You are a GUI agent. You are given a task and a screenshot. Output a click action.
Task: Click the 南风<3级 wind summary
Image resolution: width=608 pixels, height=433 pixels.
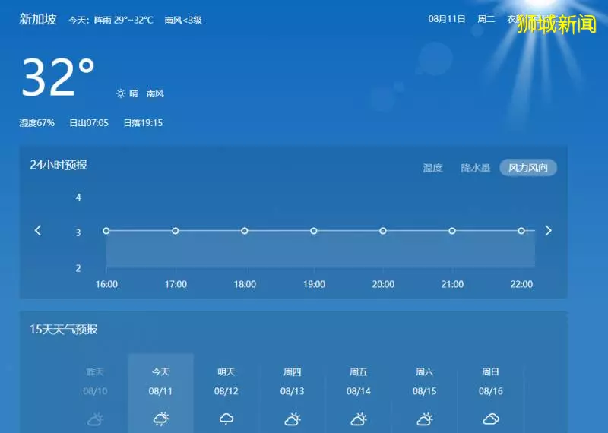tap(183, 20)
